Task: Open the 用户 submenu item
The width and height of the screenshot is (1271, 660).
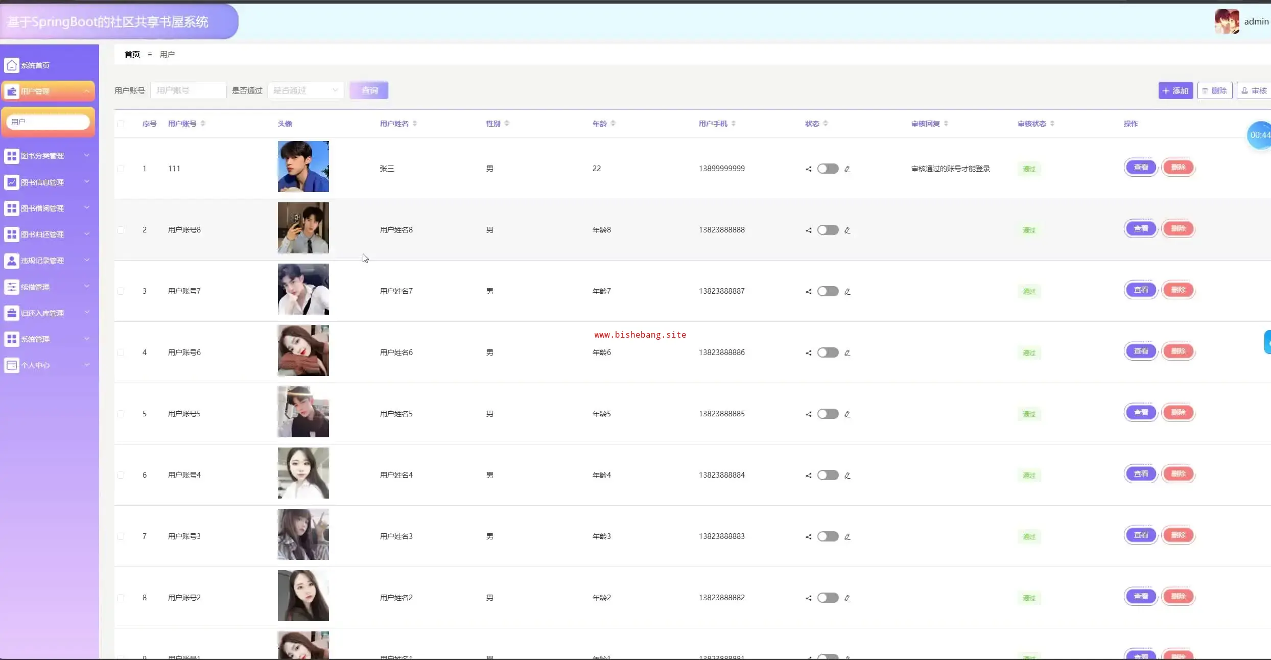Action: pos(48,122)
